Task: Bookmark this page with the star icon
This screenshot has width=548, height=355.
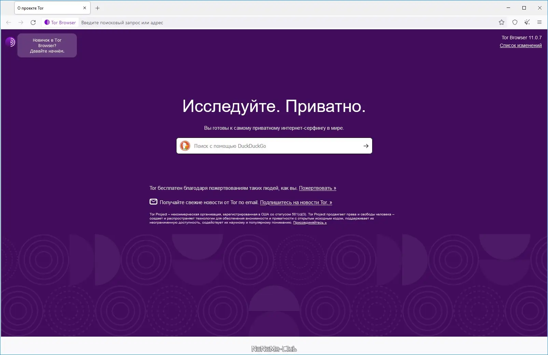Action: 501,23
